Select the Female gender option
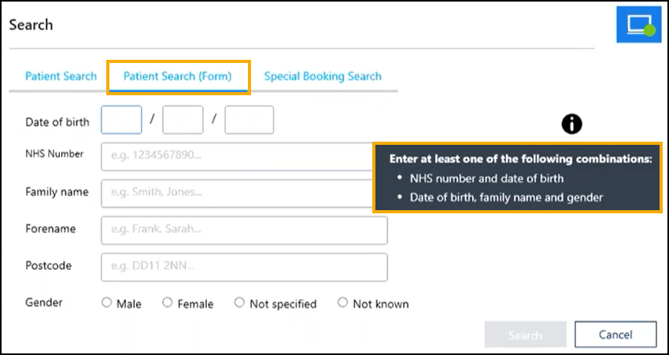669x355 pixels. pyautogui.click(x=168, y=303)
